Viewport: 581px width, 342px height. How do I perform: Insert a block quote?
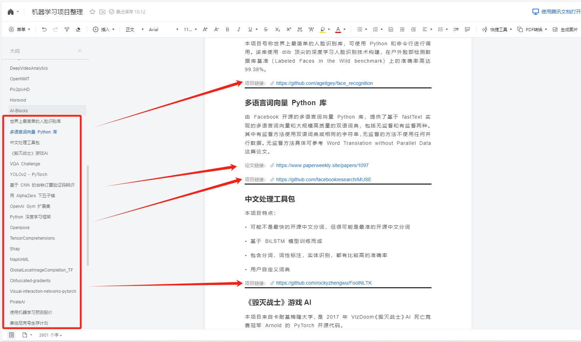pos(456,29)
